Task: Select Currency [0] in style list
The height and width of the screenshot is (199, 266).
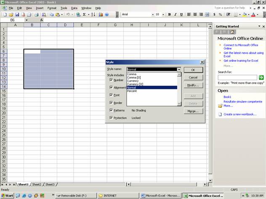Action: 152,84
